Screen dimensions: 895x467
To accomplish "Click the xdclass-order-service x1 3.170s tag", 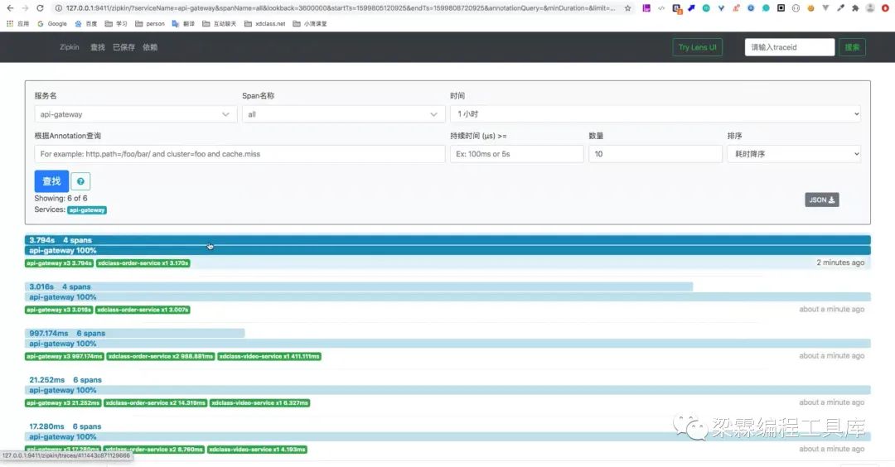I will [143, 262].
